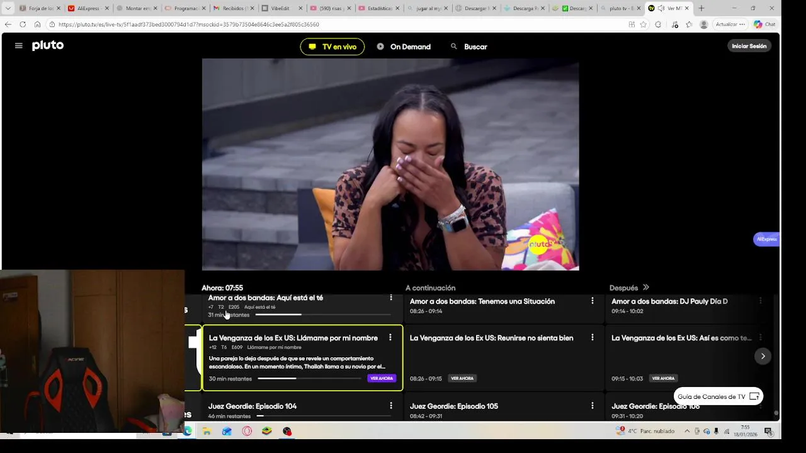Click the browser home icon
This screenshot has height=453, width=806.
point(37,25)
